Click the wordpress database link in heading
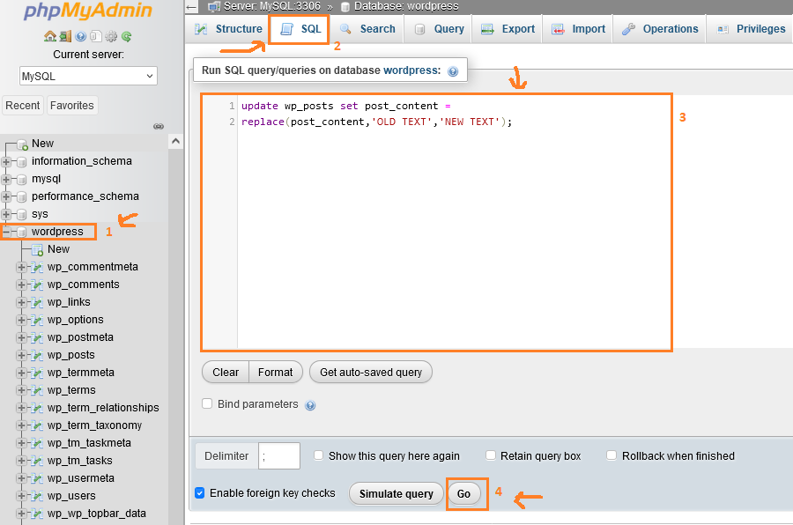 pos(411,70)
